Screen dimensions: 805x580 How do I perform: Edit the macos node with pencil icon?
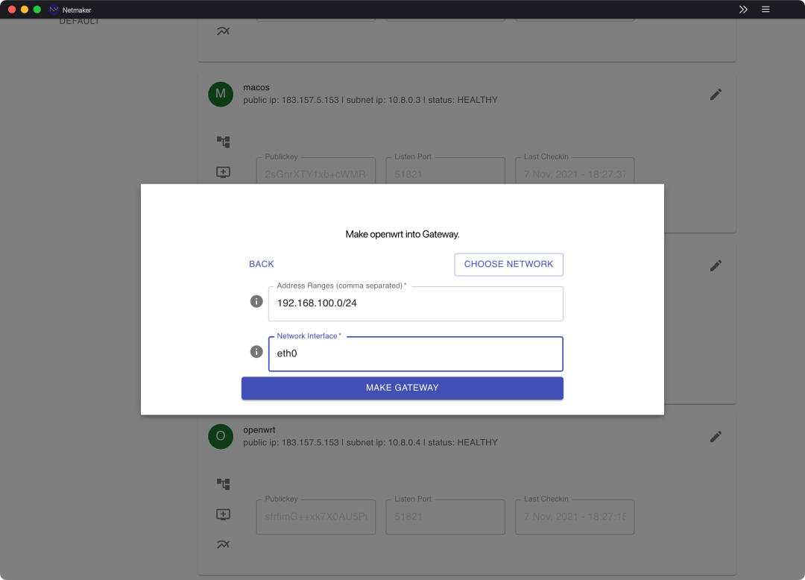point(716,95)
